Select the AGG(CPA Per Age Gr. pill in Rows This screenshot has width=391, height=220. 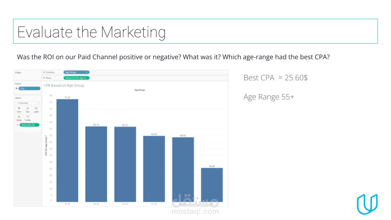(x=76, y=78)
